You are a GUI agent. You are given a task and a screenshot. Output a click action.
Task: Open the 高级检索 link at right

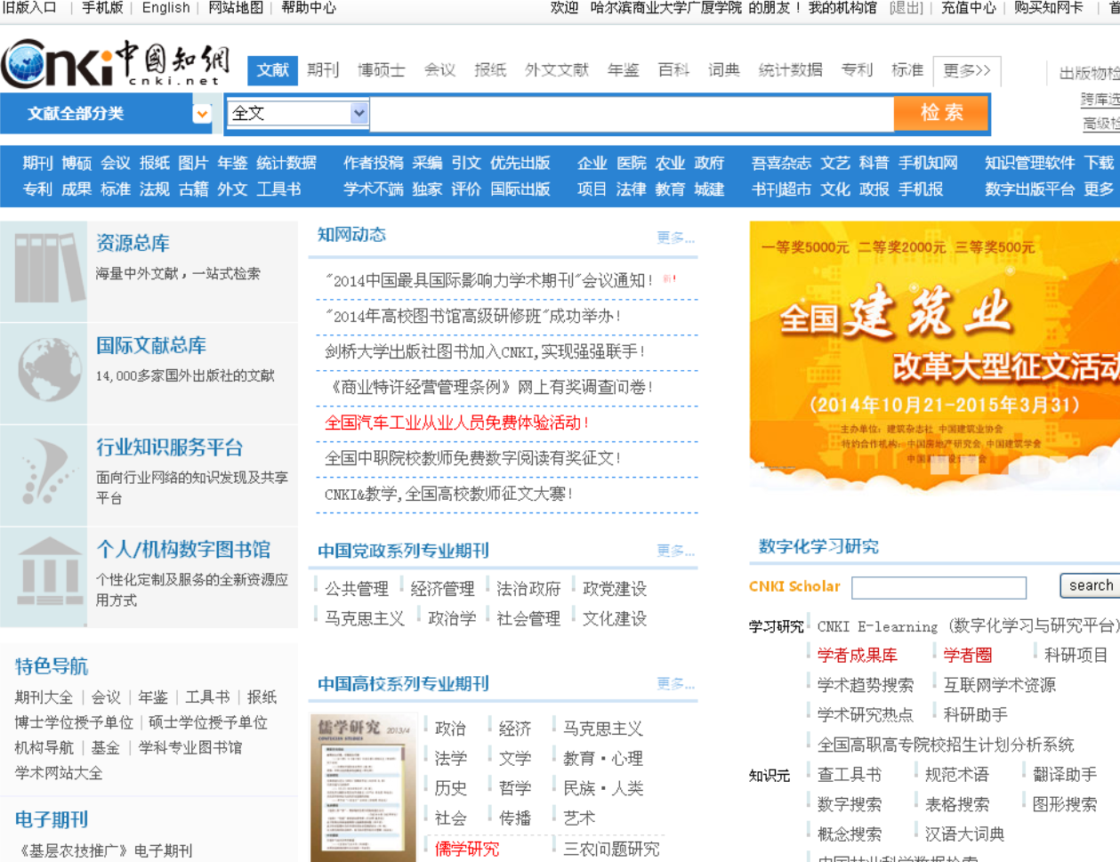click(x=1100, y=125)
